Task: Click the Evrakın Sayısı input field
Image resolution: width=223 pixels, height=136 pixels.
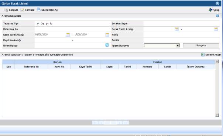Action: (x=181, y=24)
